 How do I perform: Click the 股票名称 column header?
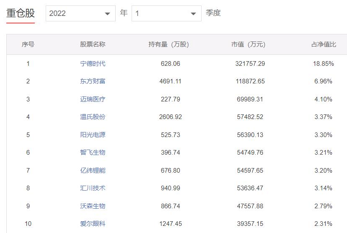[x=93, y=44]
